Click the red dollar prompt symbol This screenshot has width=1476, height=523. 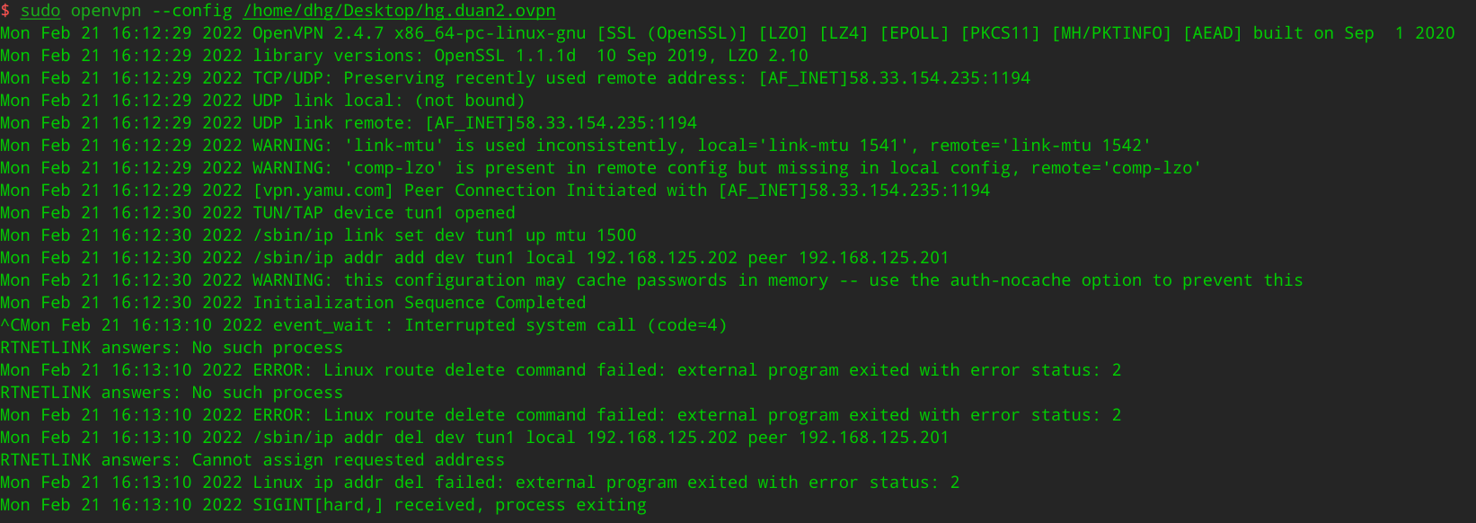pos(5,11)
